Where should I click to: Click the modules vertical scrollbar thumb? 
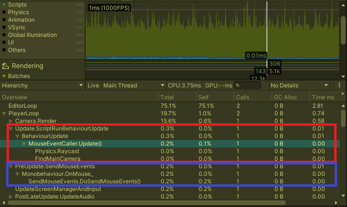click(343, 30)
